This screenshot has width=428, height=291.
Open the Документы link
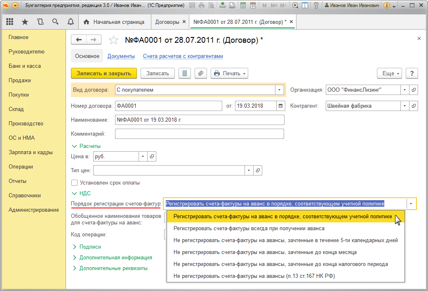coord(121,56)
